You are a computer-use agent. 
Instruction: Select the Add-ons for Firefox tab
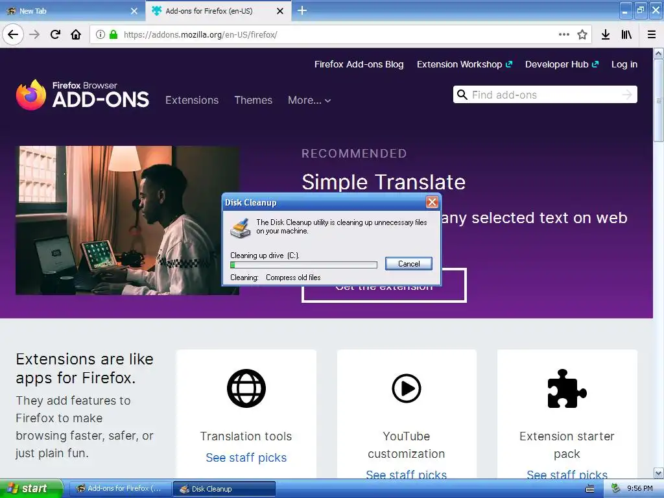pyautogui.click(x=218, y=11)
